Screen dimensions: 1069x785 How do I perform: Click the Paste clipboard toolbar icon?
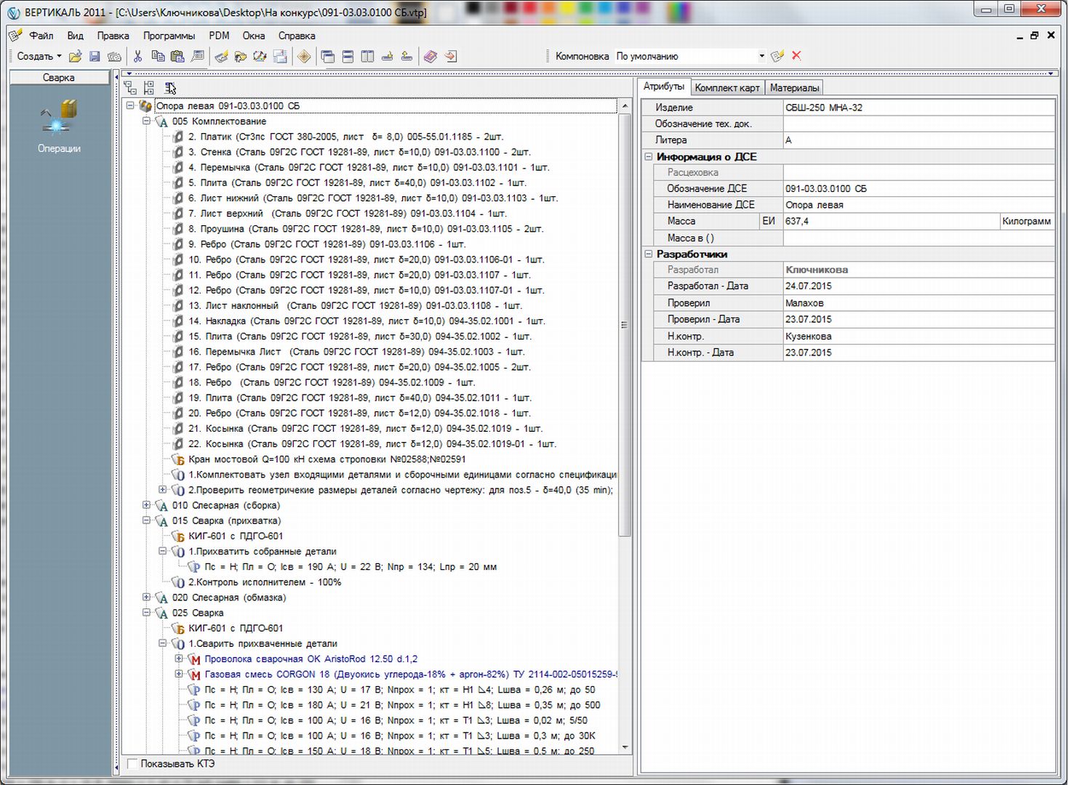[x=177, y=56]
